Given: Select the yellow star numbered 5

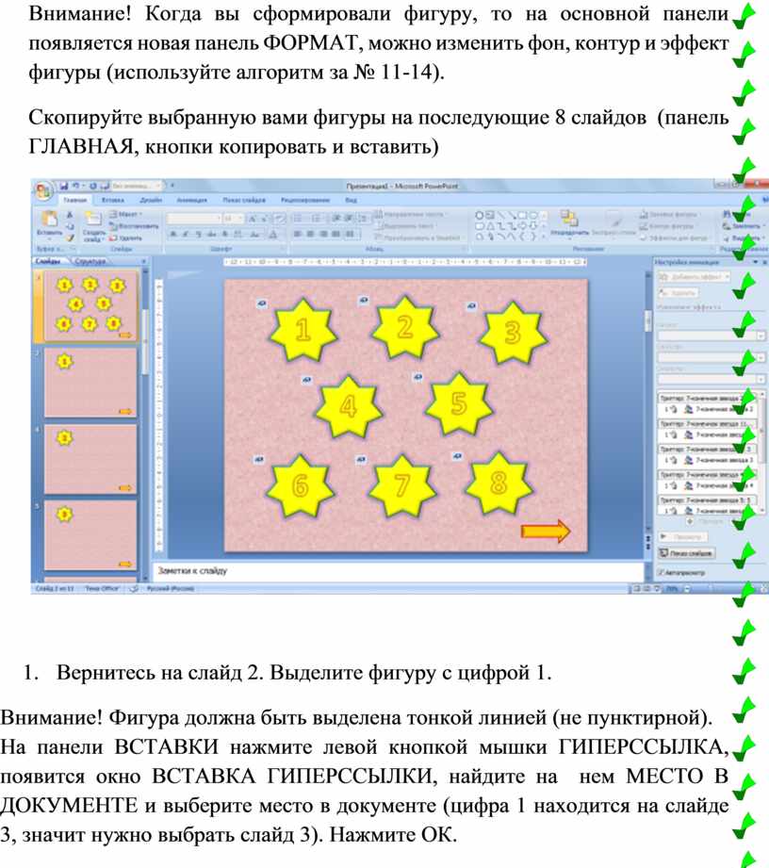Looking at the screenshot, I should click(458, 403).
